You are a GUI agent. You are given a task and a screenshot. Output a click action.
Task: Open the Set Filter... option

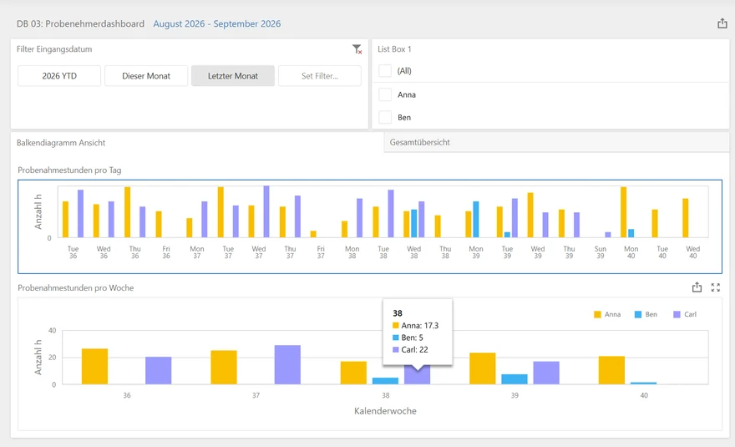(320, 76)
